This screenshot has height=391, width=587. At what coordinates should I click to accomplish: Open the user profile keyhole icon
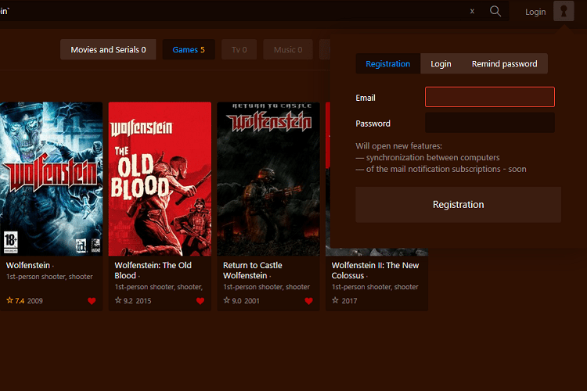pos(564,11)
